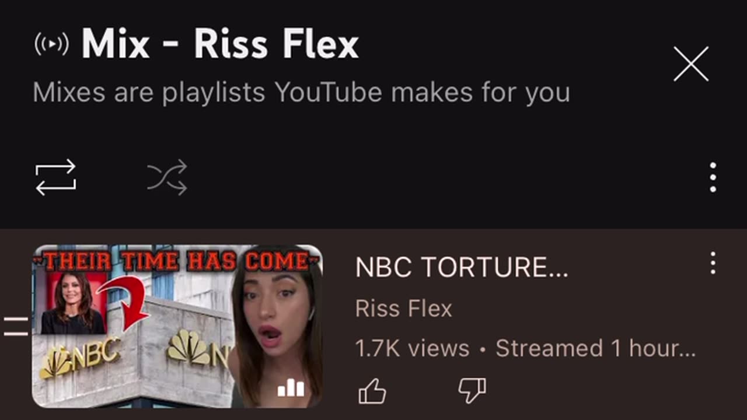
Task: Enable shuffle for the mix
Action: click(x=167, y=177)
